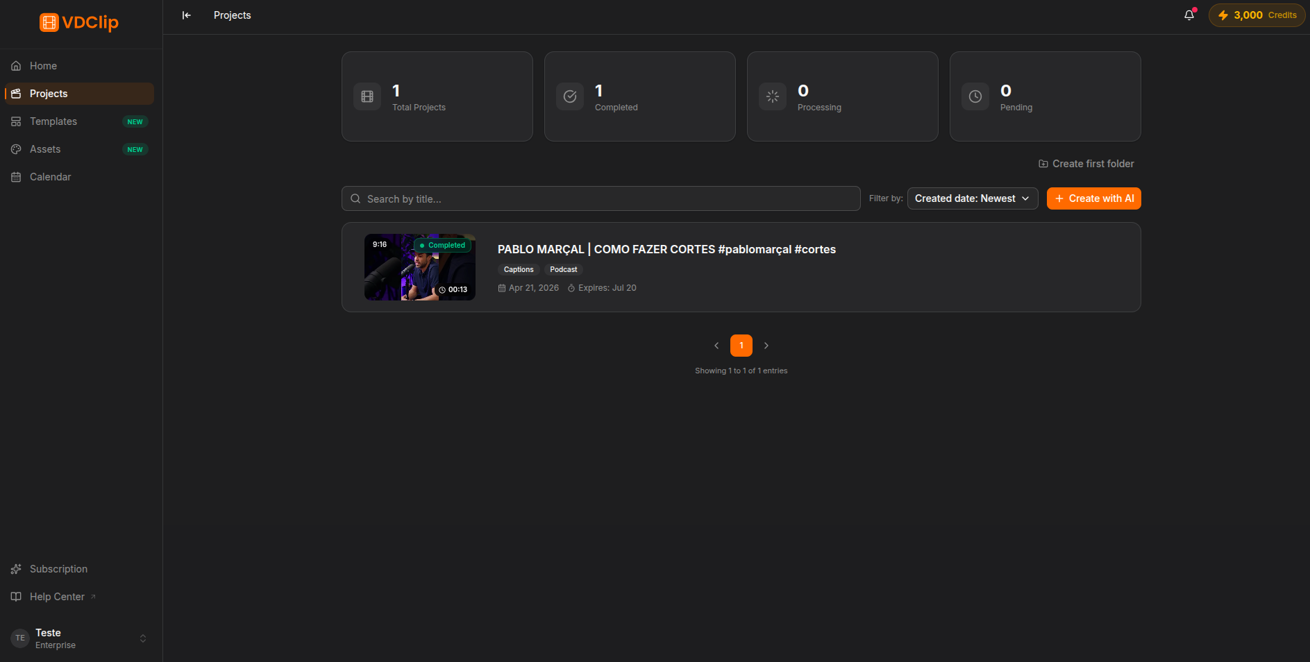Open Templates in the sidebar
This screenshot has width=1310, height=662.
pyautogui.click(x=79, y=121)
